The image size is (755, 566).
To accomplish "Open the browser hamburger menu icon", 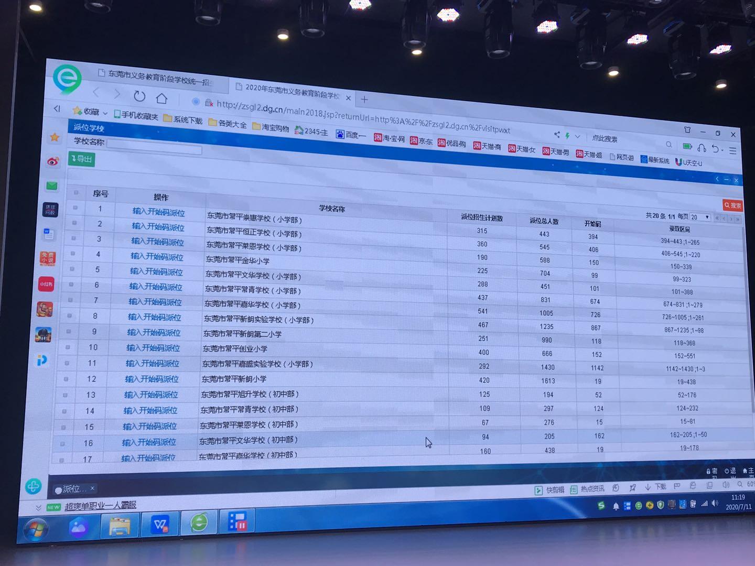I will pos(732,151).
